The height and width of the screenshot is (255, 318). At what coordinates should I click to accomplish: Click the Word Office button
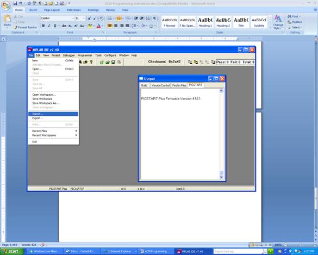pyautogui.click(x=6, y=5)
